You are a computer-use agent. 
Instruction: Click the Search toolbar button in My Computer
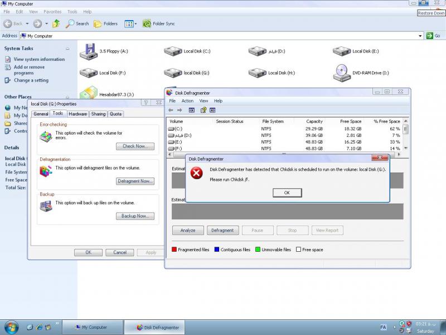(77, 23)
